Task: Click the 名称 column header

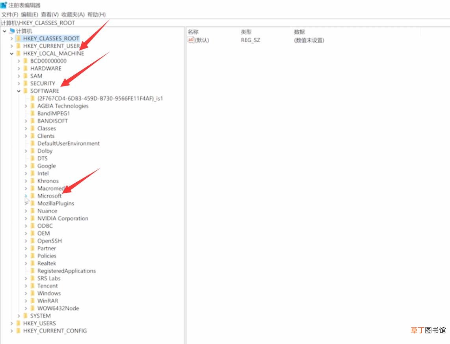Action: tap(193, 32)
